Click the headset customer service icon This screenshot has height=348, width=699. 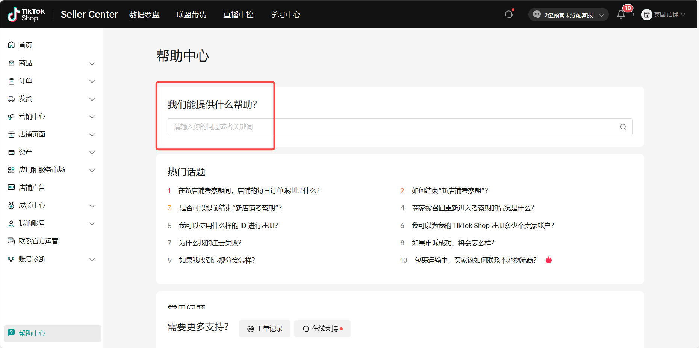(x=508, y=15)
